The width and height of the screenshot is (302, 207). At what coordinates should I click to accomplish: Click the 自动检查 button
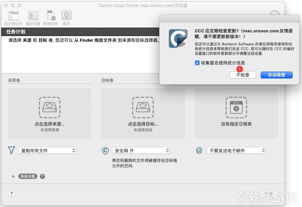tap(277, 75)
